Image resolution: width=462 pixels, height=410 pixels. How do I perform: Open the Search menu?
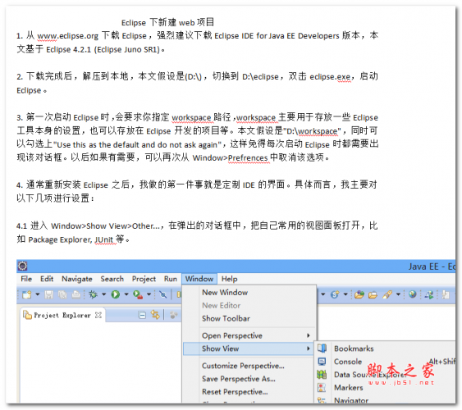tap(112, 279)
